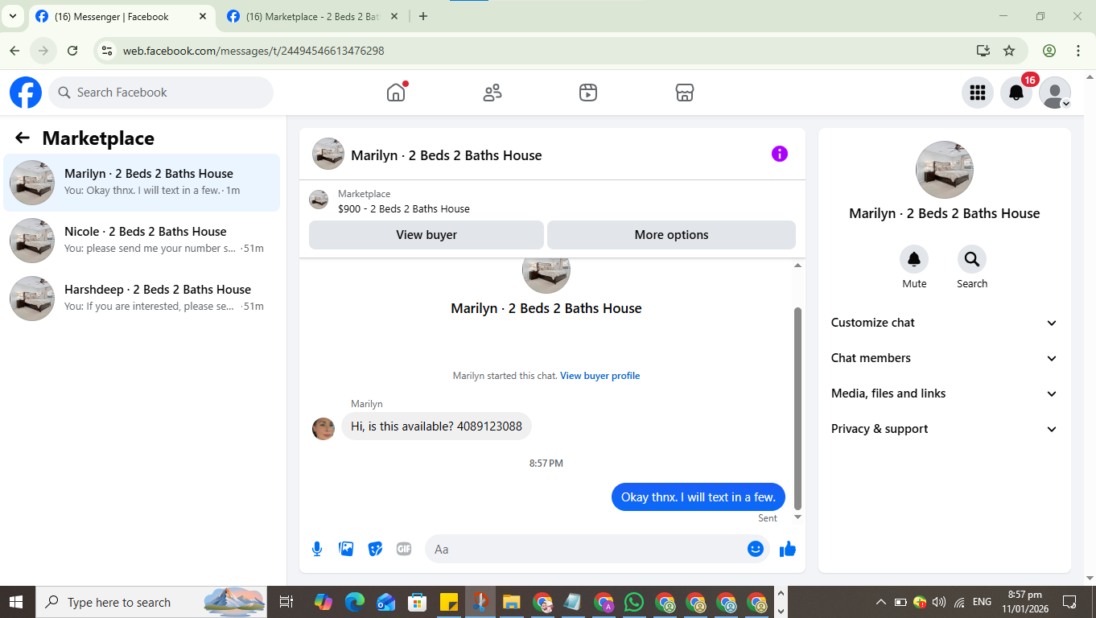The image size is (1096, 618).
Task: Expand Privacy & support section
Action: (x=945, y=429)
